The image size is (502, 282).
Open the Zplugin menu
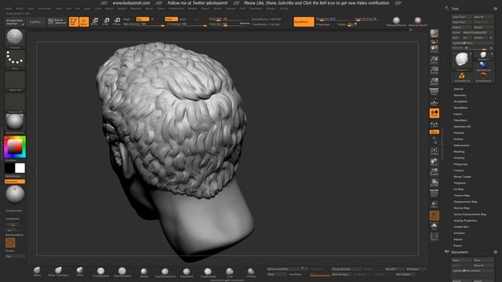271,9
